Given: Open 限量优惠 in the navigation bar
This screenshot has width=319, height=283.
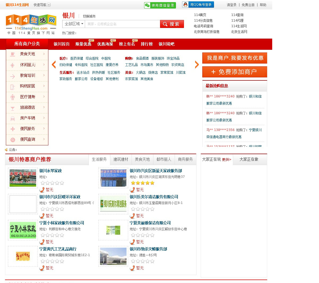Looking at the screenshot, I should point(83,44).
